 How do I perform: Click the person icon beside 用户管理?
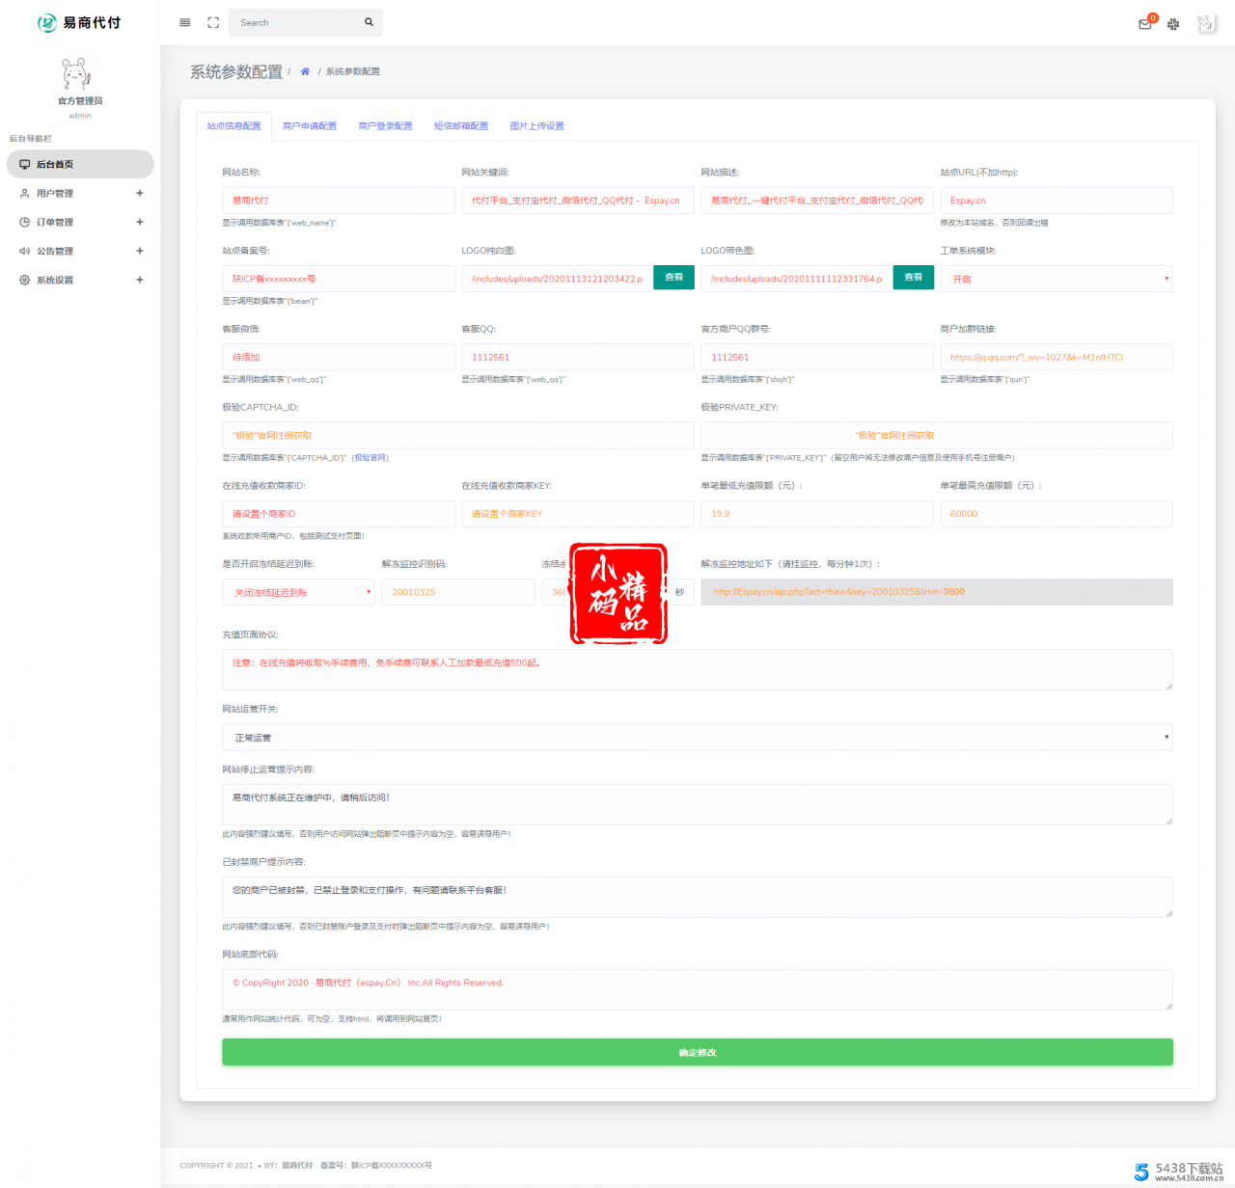click(x=25, y=194)
